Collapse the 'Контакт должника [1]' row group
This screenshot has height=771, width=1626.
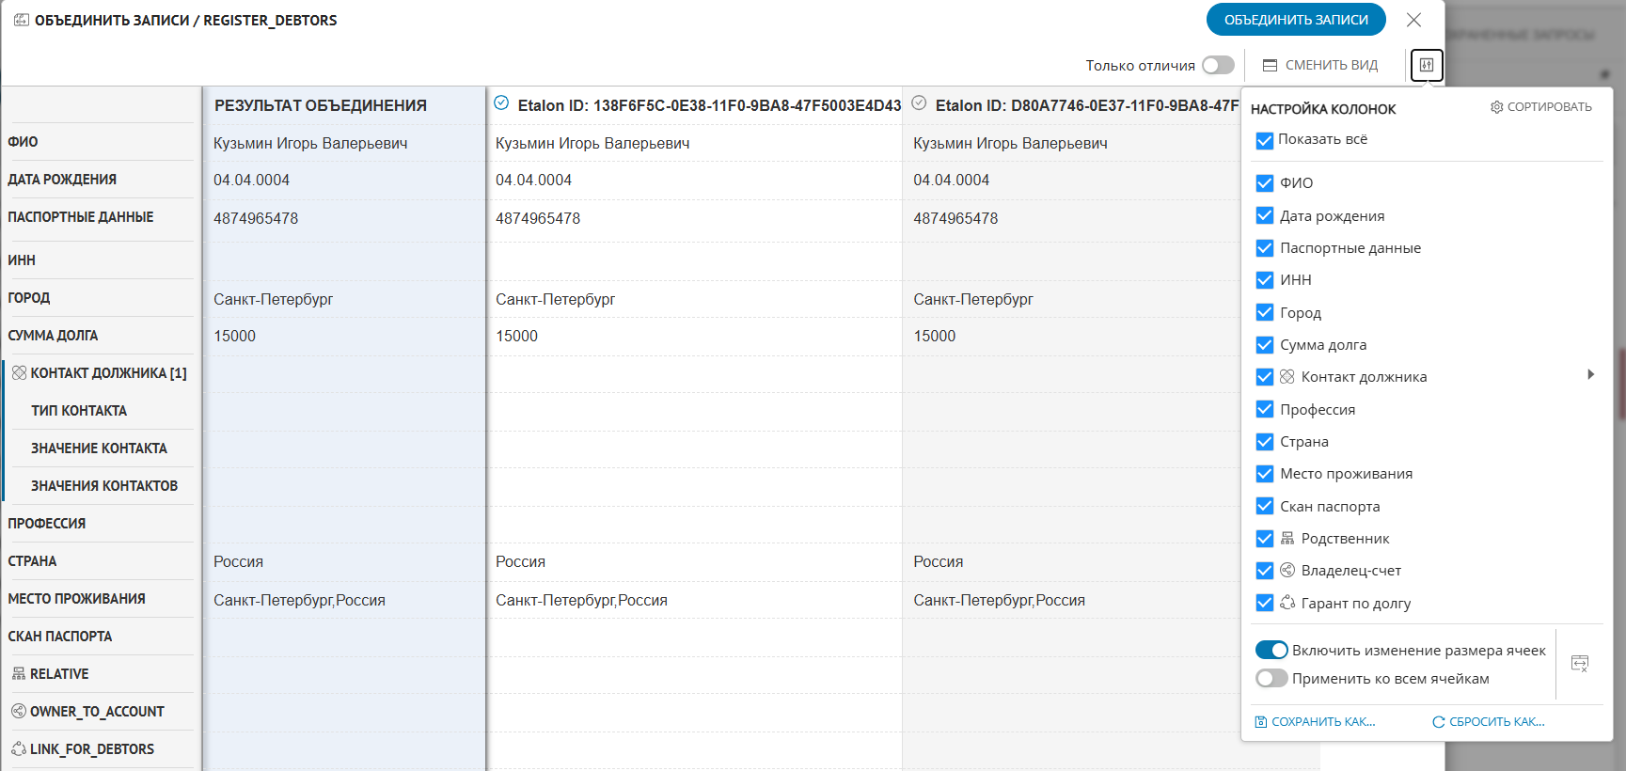(x=19, y=373)
